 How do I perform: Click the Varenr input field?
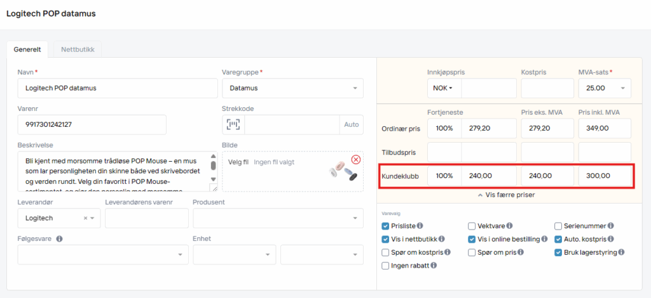[92, 124]
